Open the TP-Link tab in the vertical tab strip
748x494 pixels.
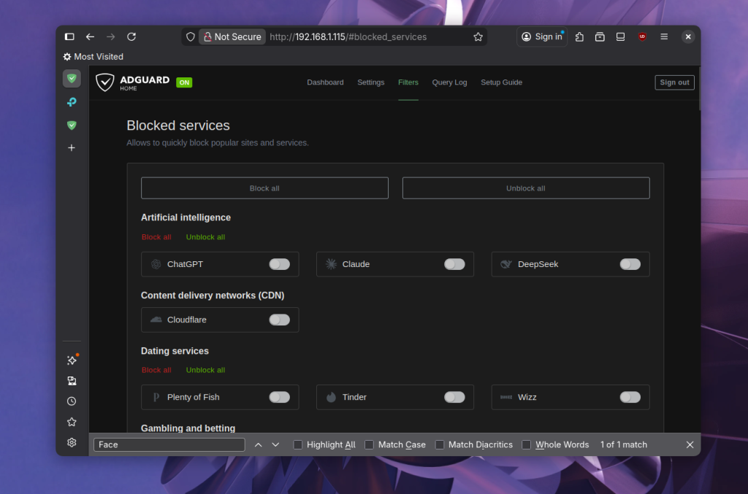72,102
